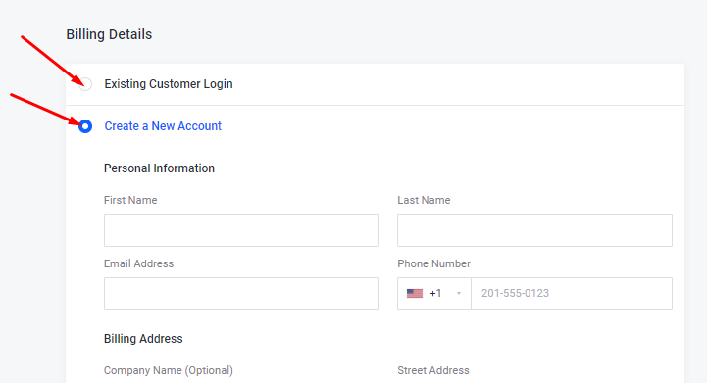This screenshot has width=707, height=383.
Task: Click the Billing Address section heading
Action: 143,339
